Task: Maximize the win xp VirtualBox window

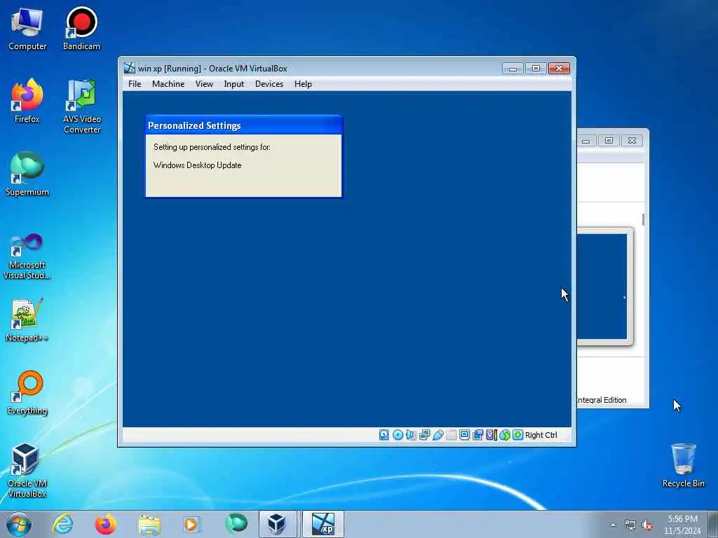Action: pos(536,69)
